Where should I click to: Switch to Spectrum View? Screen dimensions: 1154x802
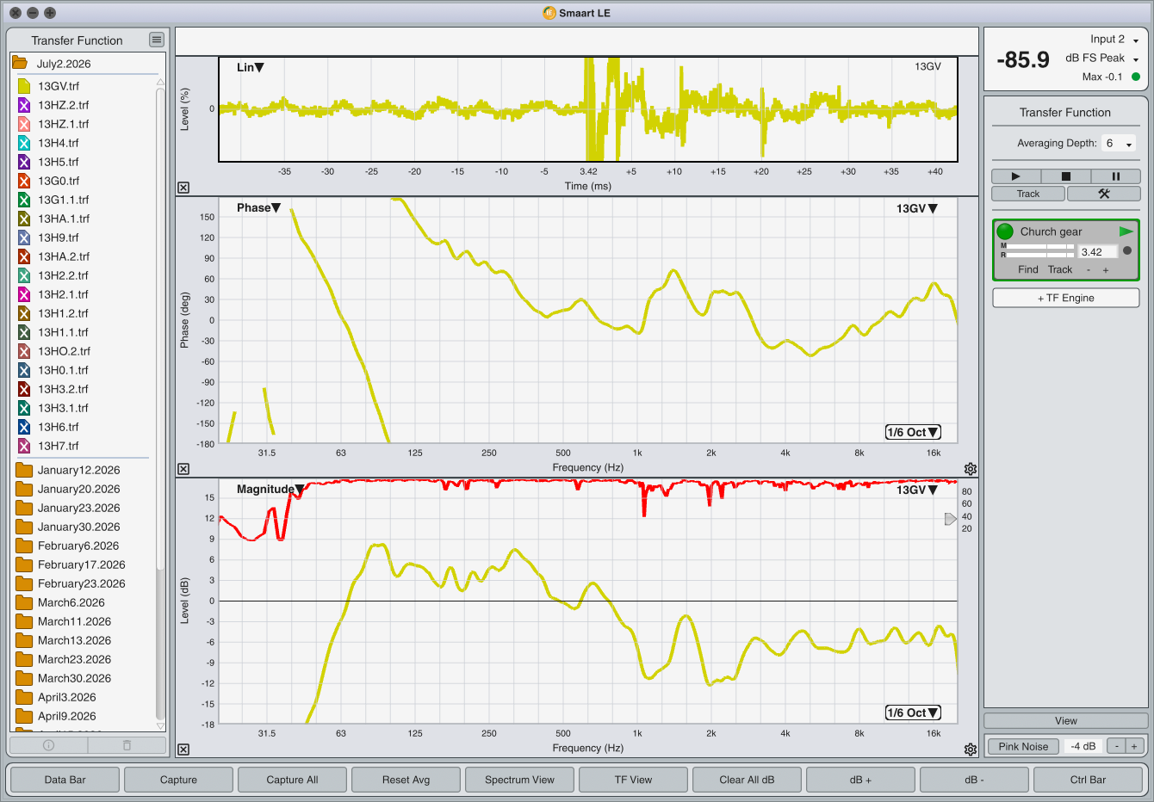pos(519,780)
